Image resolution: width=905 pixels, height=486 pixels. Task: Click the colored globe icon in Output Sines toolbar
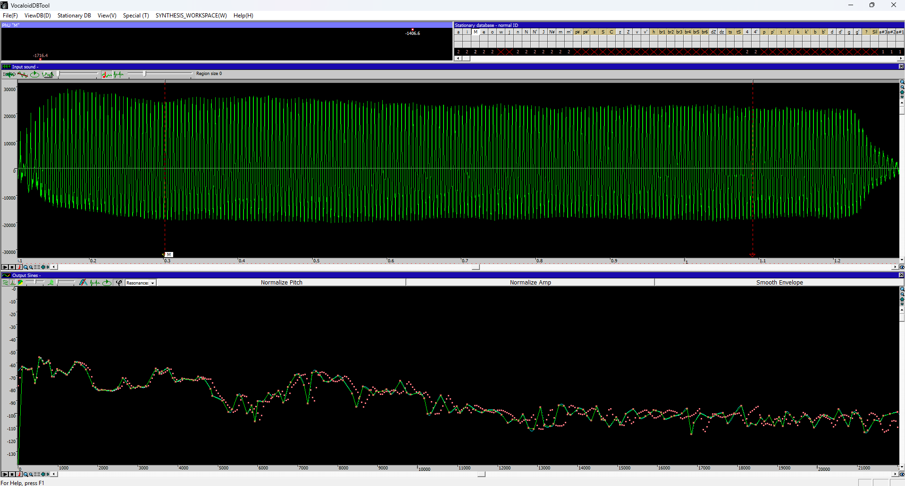tap(20, 283)
